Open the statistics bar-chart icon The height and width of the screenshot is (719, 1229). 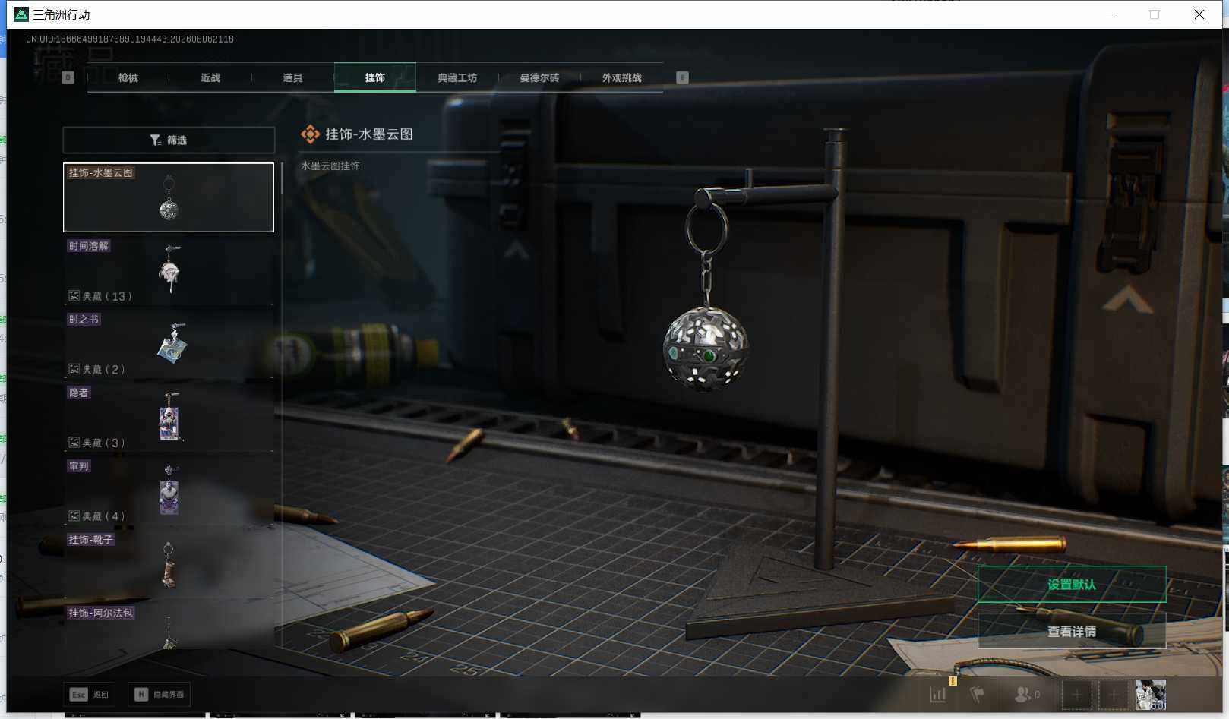click(938, 694)
